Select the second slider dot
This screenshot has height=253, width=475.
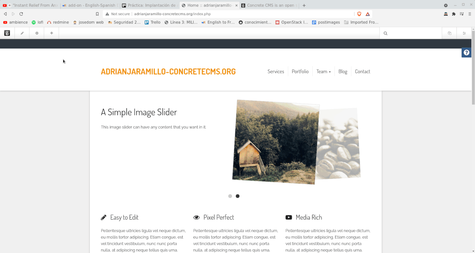pyautogui.click(x=237, y=196)
